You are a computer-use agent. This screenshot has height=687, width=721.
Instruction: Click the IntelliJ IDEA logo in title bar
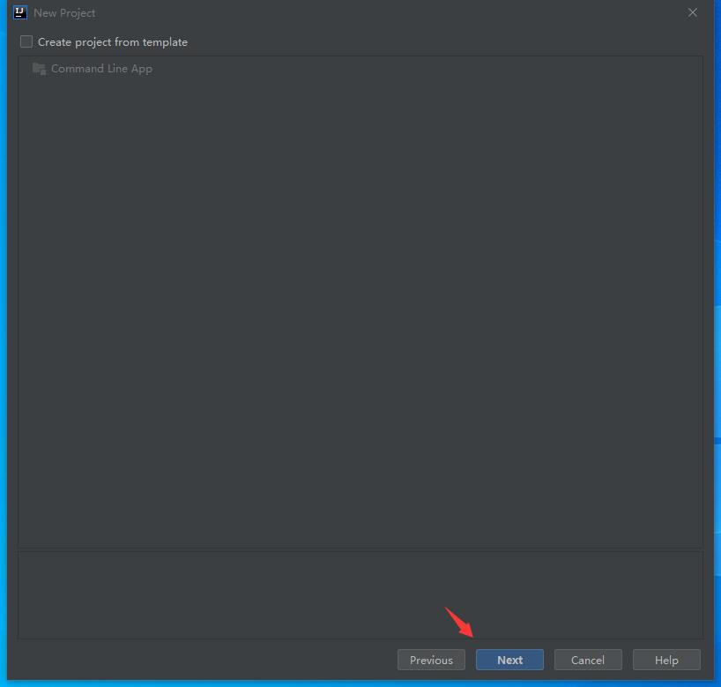20,13
